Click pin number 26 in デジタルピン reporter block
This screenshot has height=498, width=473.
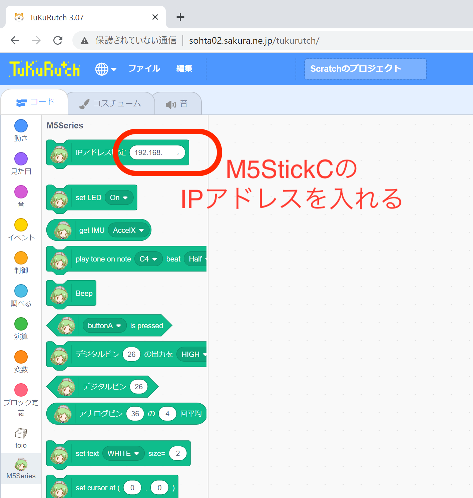139,387
